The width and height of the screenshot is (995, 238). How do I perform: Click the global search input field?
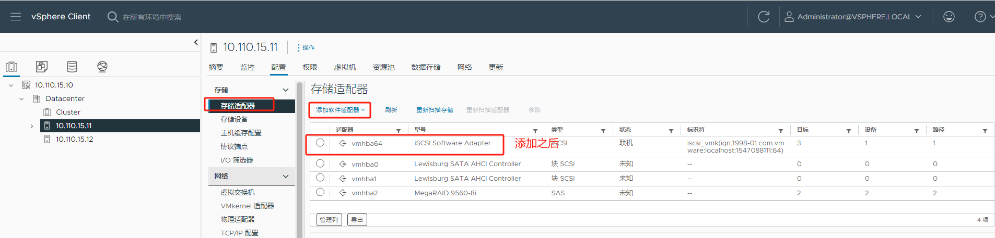152,17
